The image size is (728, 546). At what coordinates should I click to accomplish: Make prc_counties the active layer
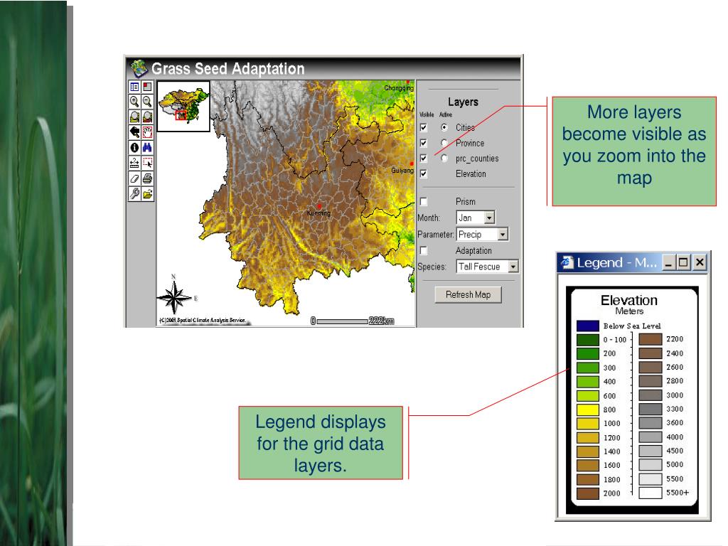444,159
